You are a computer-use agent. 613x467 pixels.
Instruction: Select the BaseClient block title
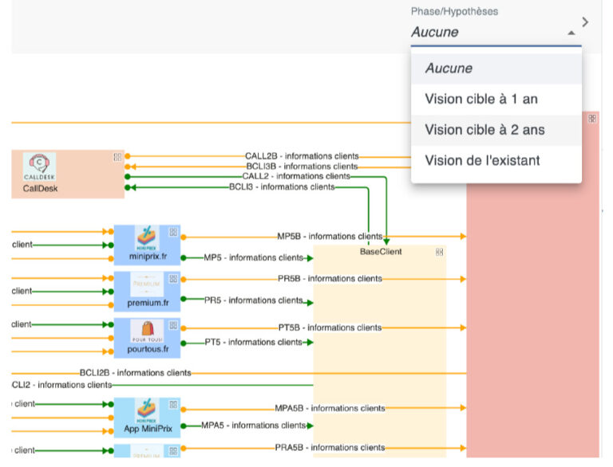click(x=381, y=252)
